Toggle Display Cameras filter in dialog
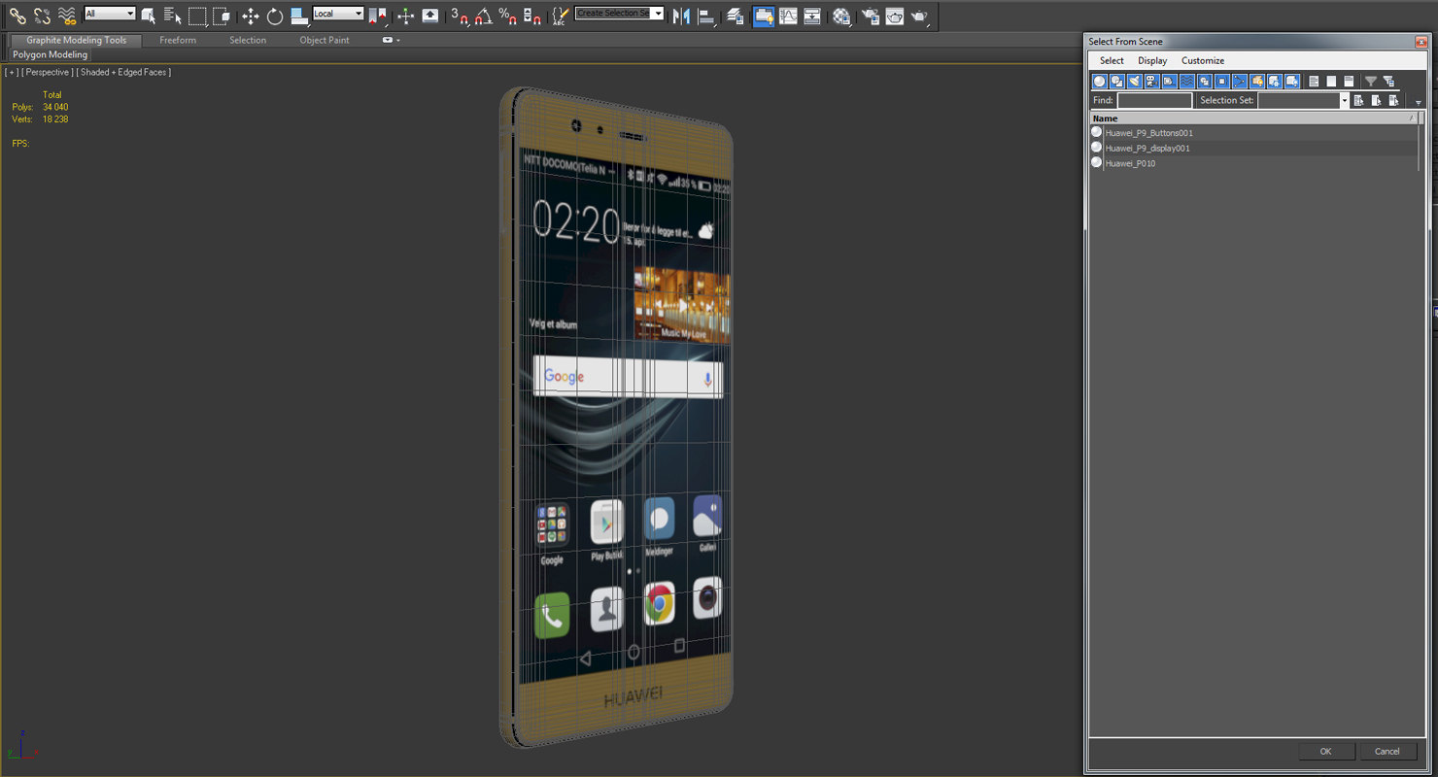Viewport: 1438px width, 777px height. click(1152, 82)
